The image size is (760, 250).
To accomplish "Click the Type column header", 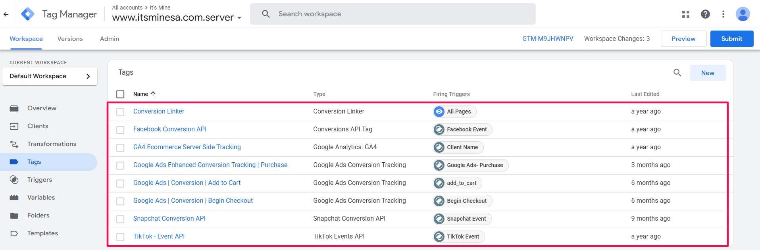I will click(319, 94).
